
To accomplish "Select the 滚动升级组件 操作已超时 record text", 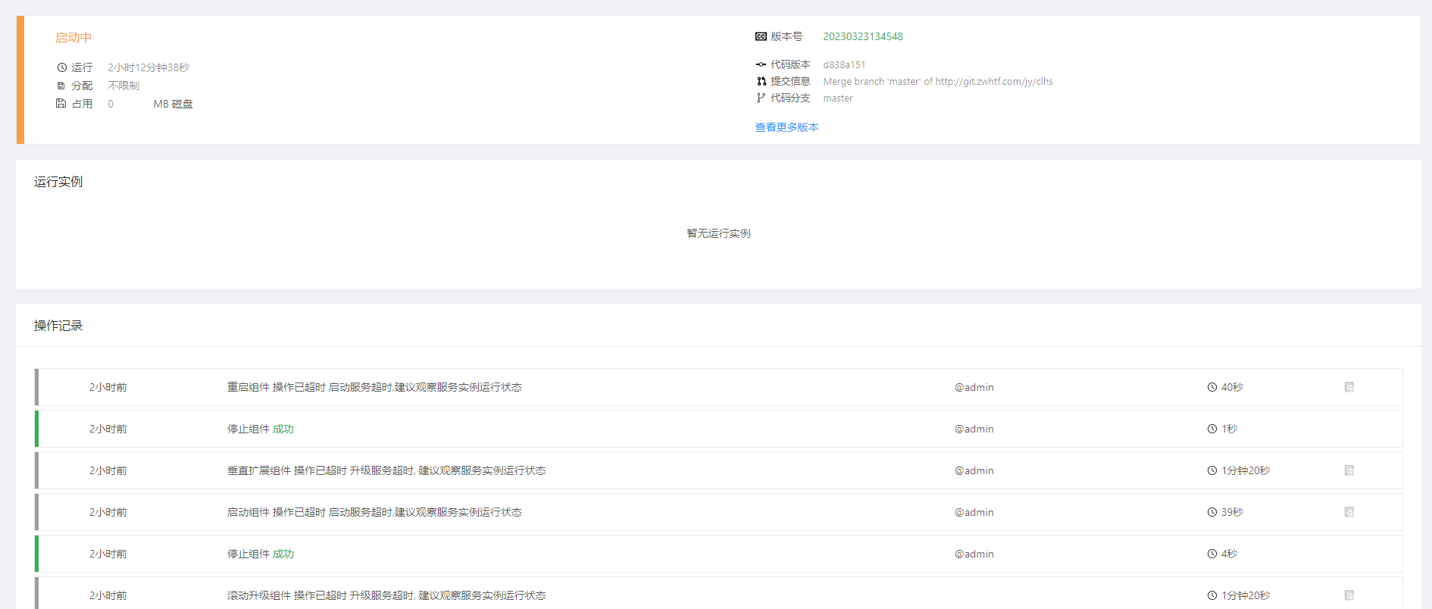I will click(x=386, y=595).
